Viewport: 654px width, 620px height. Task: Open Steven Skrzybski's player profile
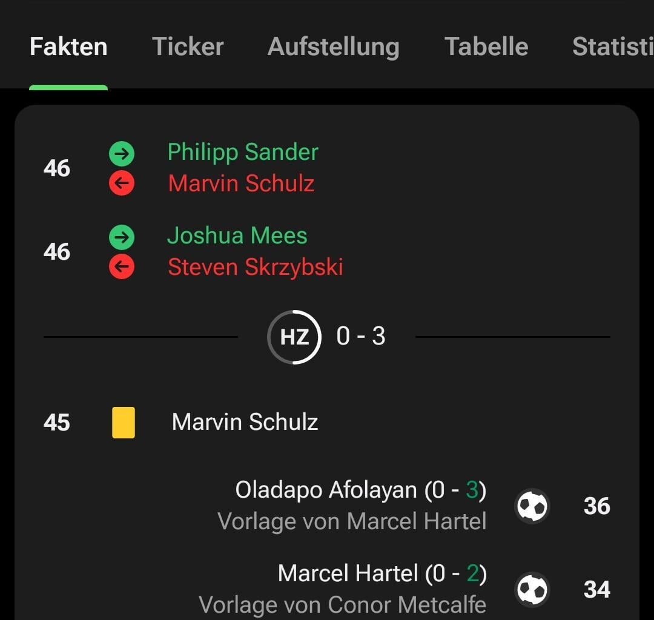click(256, 267)
